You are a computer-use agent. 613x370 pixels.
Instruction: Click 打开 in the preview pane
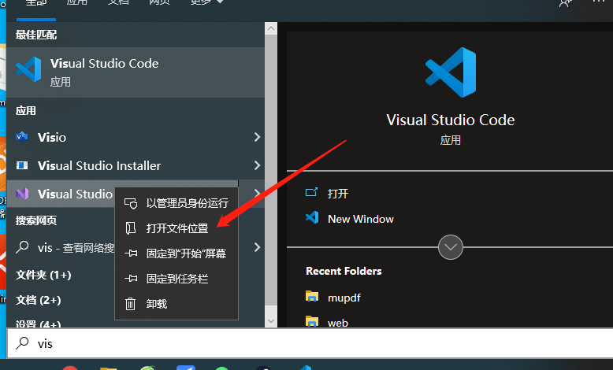pos(338,194)
